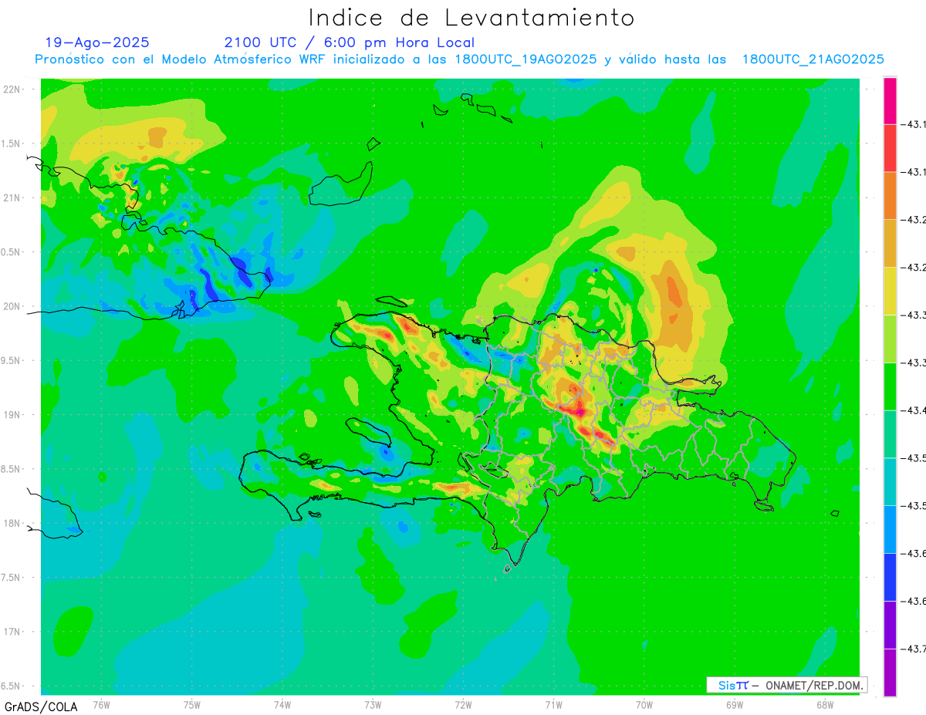Click the violet legend color block

(890, 625)
